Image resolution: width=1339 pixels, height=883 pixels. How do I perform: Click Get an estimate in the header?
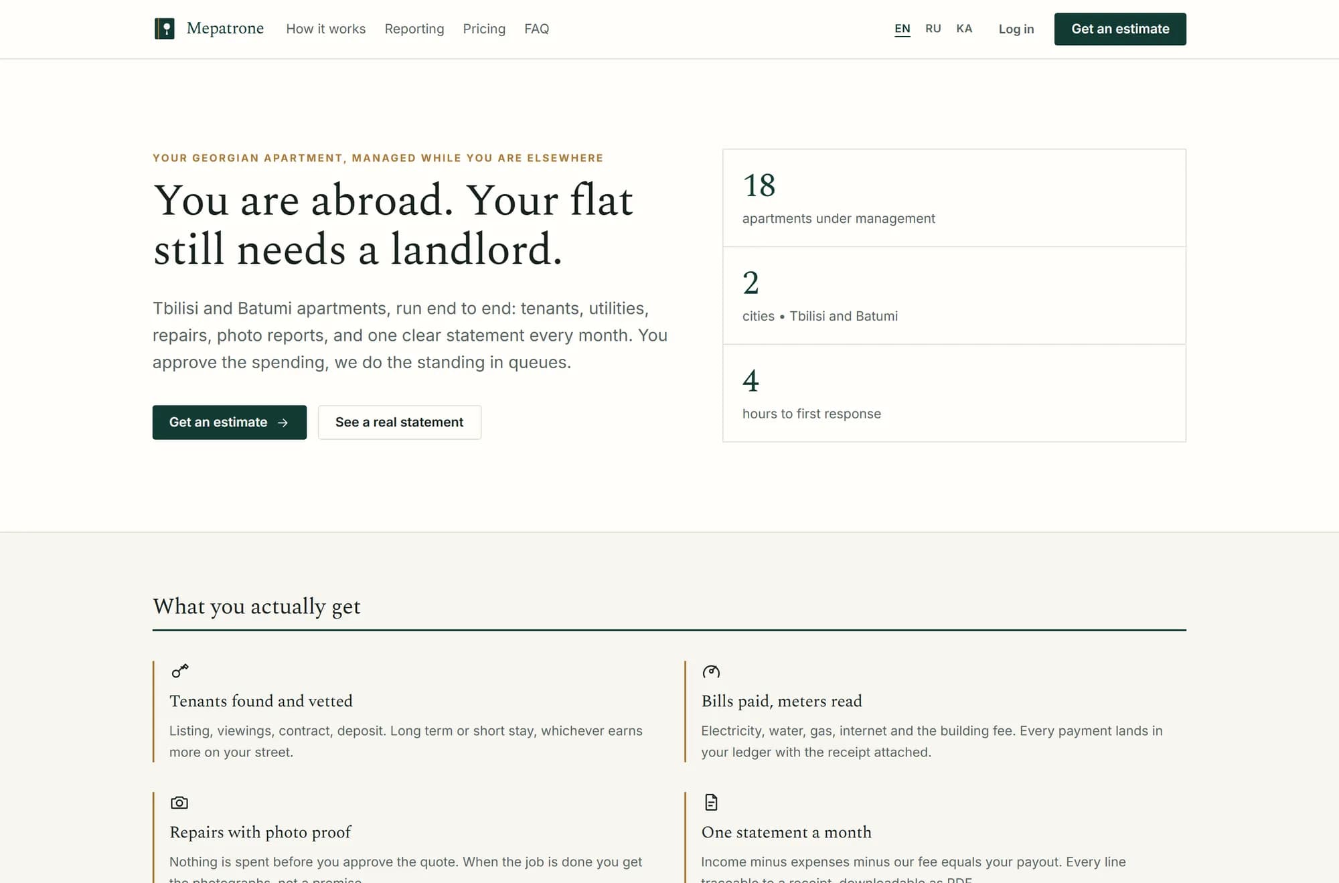(x=1120, y=29)
